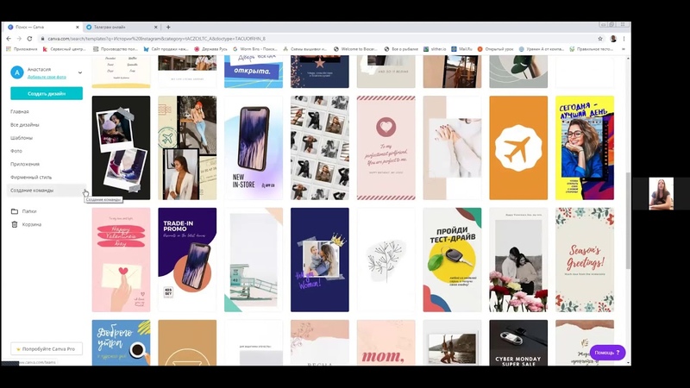Open the navy mother and baby template
The width and height of the screenshot is (690, 388).
320,260
